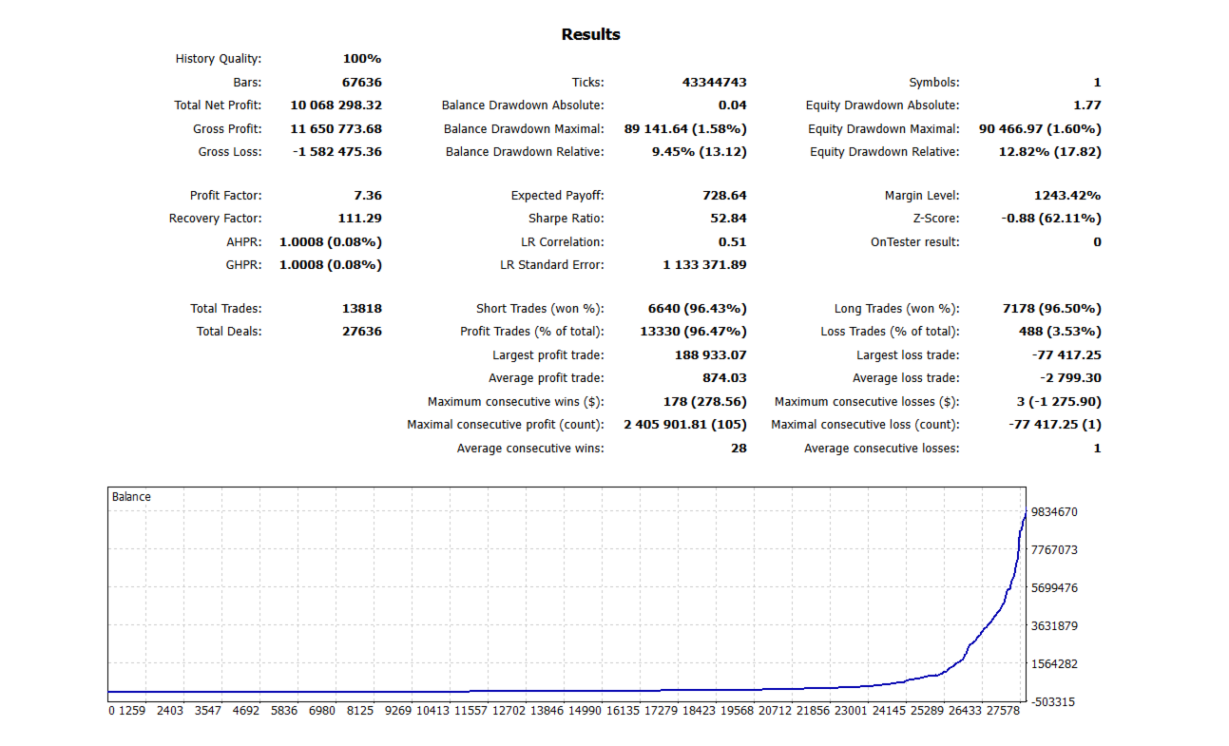
Task: Select the GHPR value 1.0008 (0.08%)
Action: tap(331, 265)
